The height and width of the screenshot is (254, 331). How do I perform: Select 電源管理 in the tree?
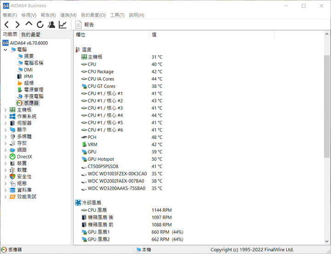(x=34, y=90)
